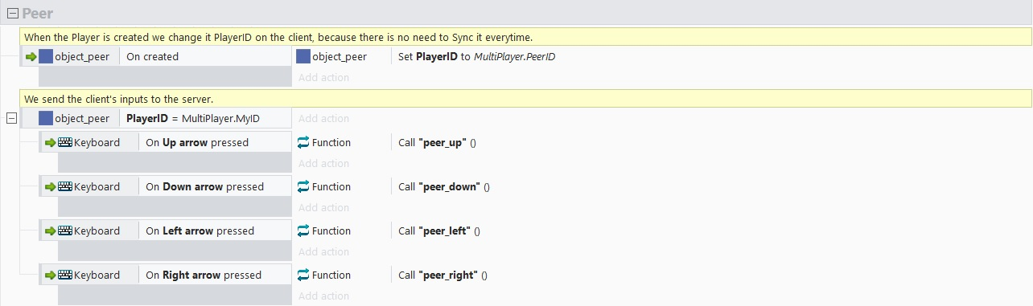Click the Keyboard icon in Right arrow event
Viewport: 1033px width, 306px height.
[65, 275]
